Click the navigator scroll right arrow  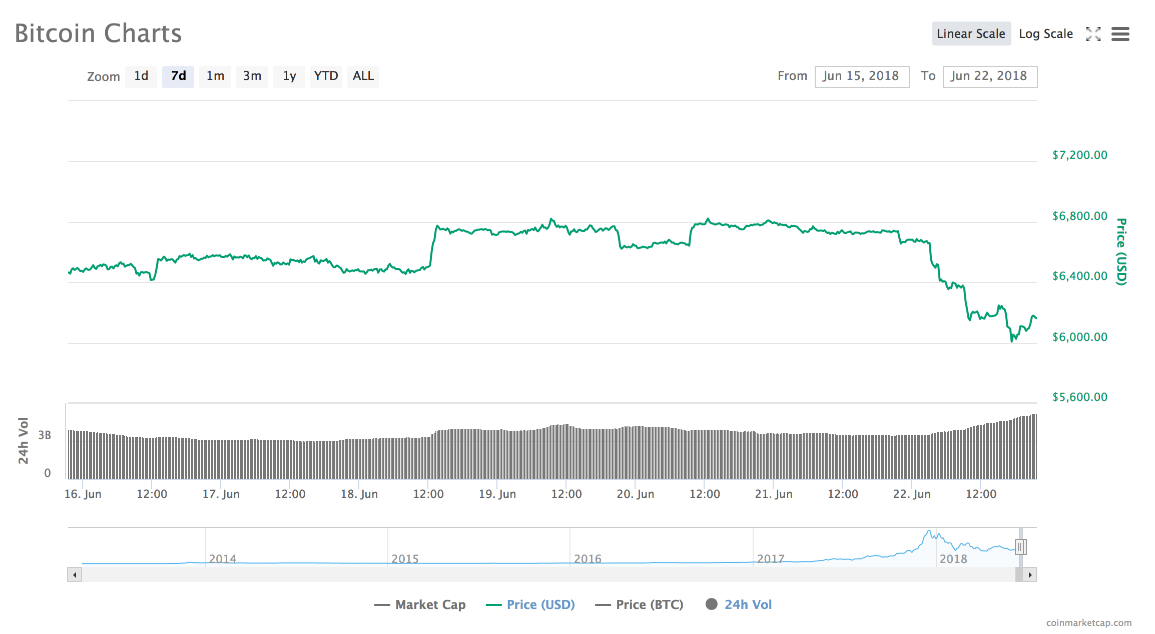point(1029,574)
